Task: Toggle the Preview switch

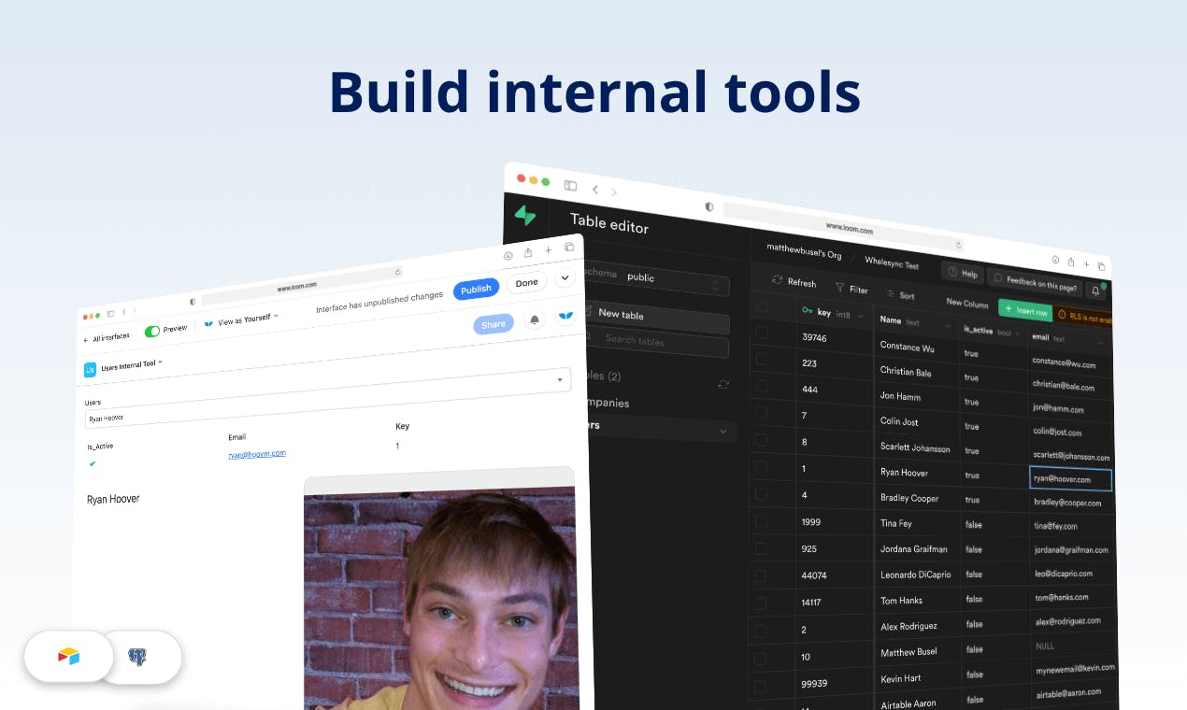Action: (x=152, y=331)
